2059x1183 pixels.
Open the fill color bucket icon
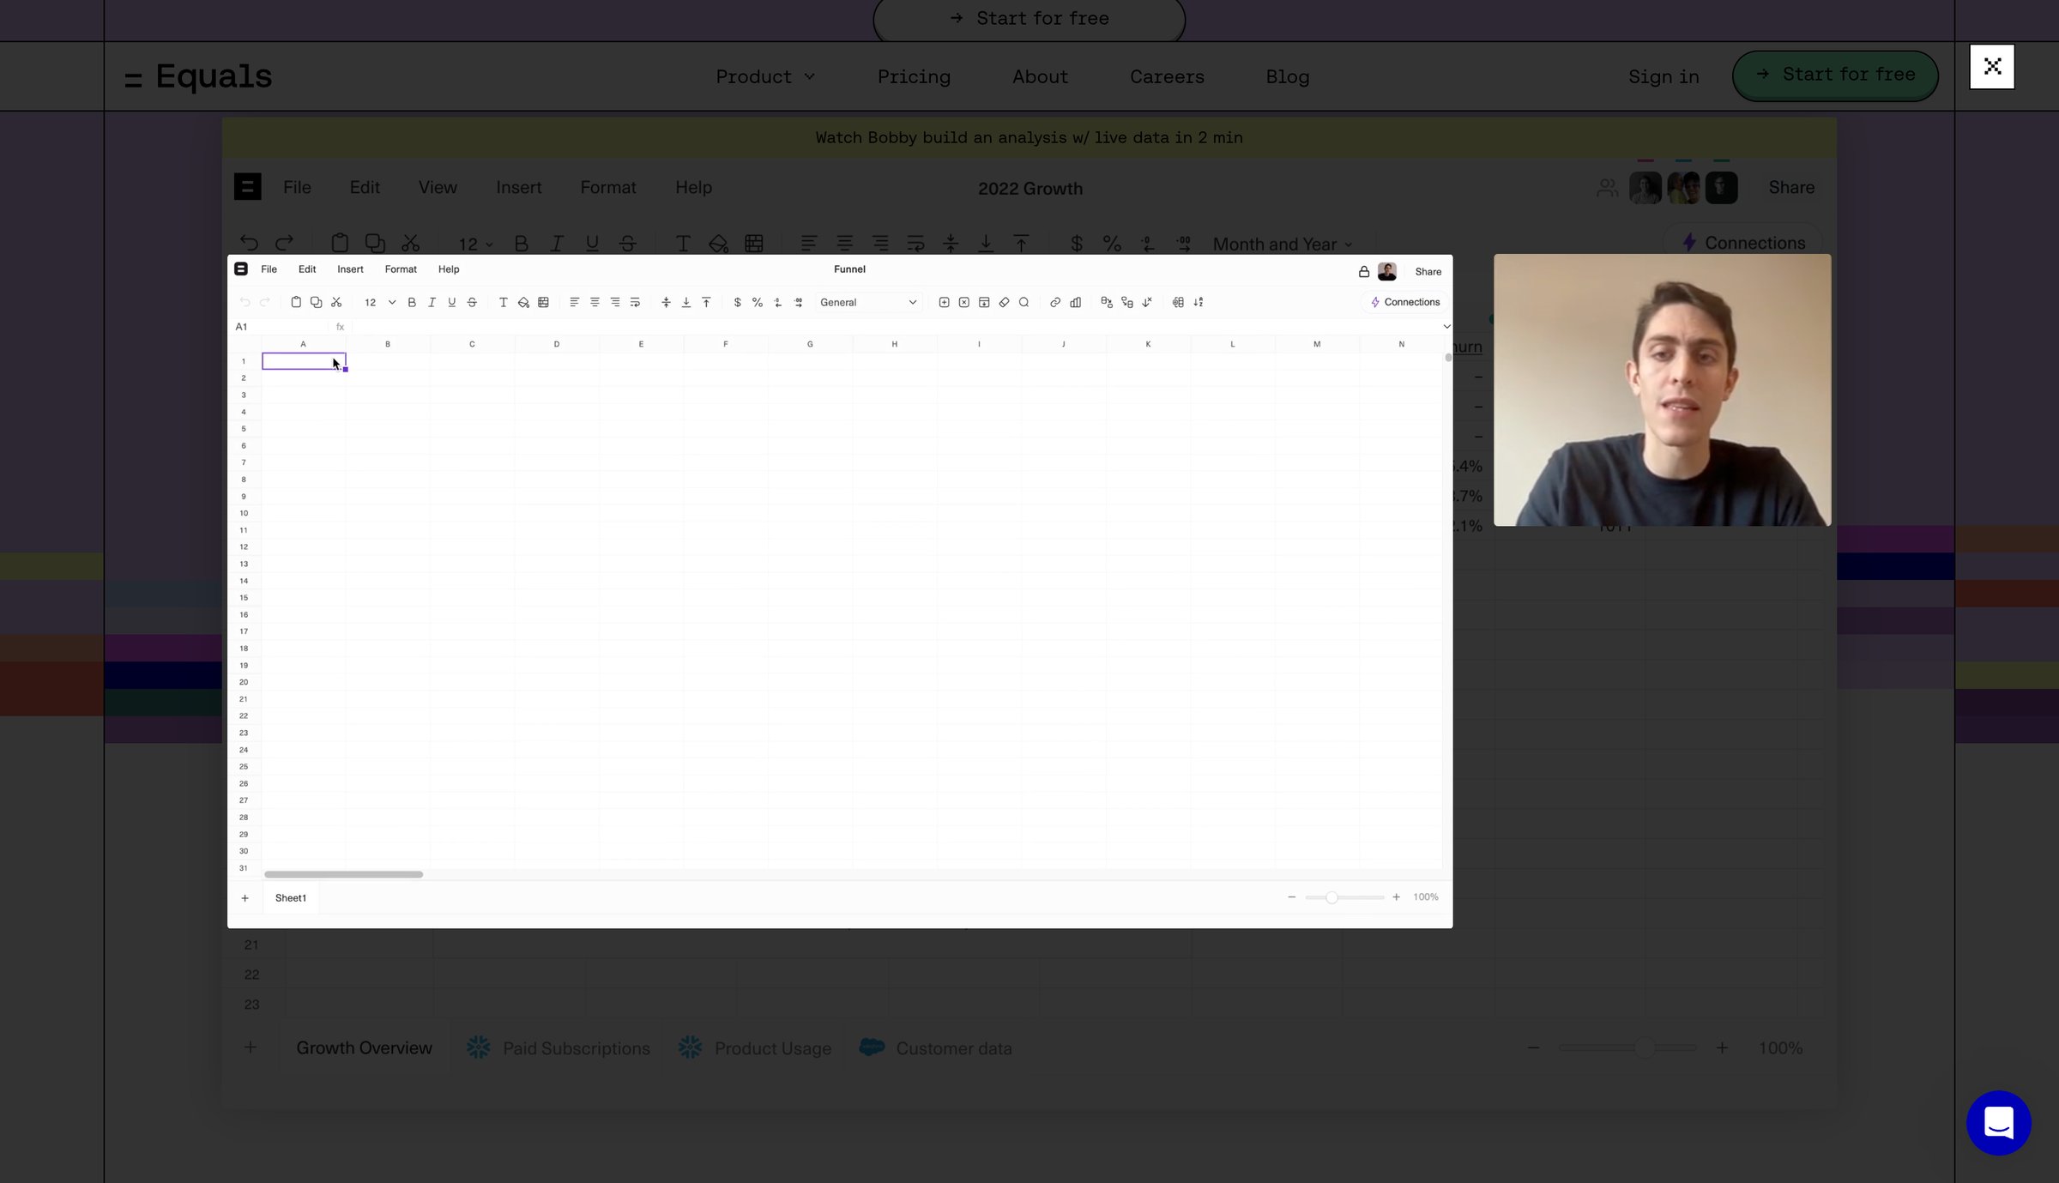(523, 302)
